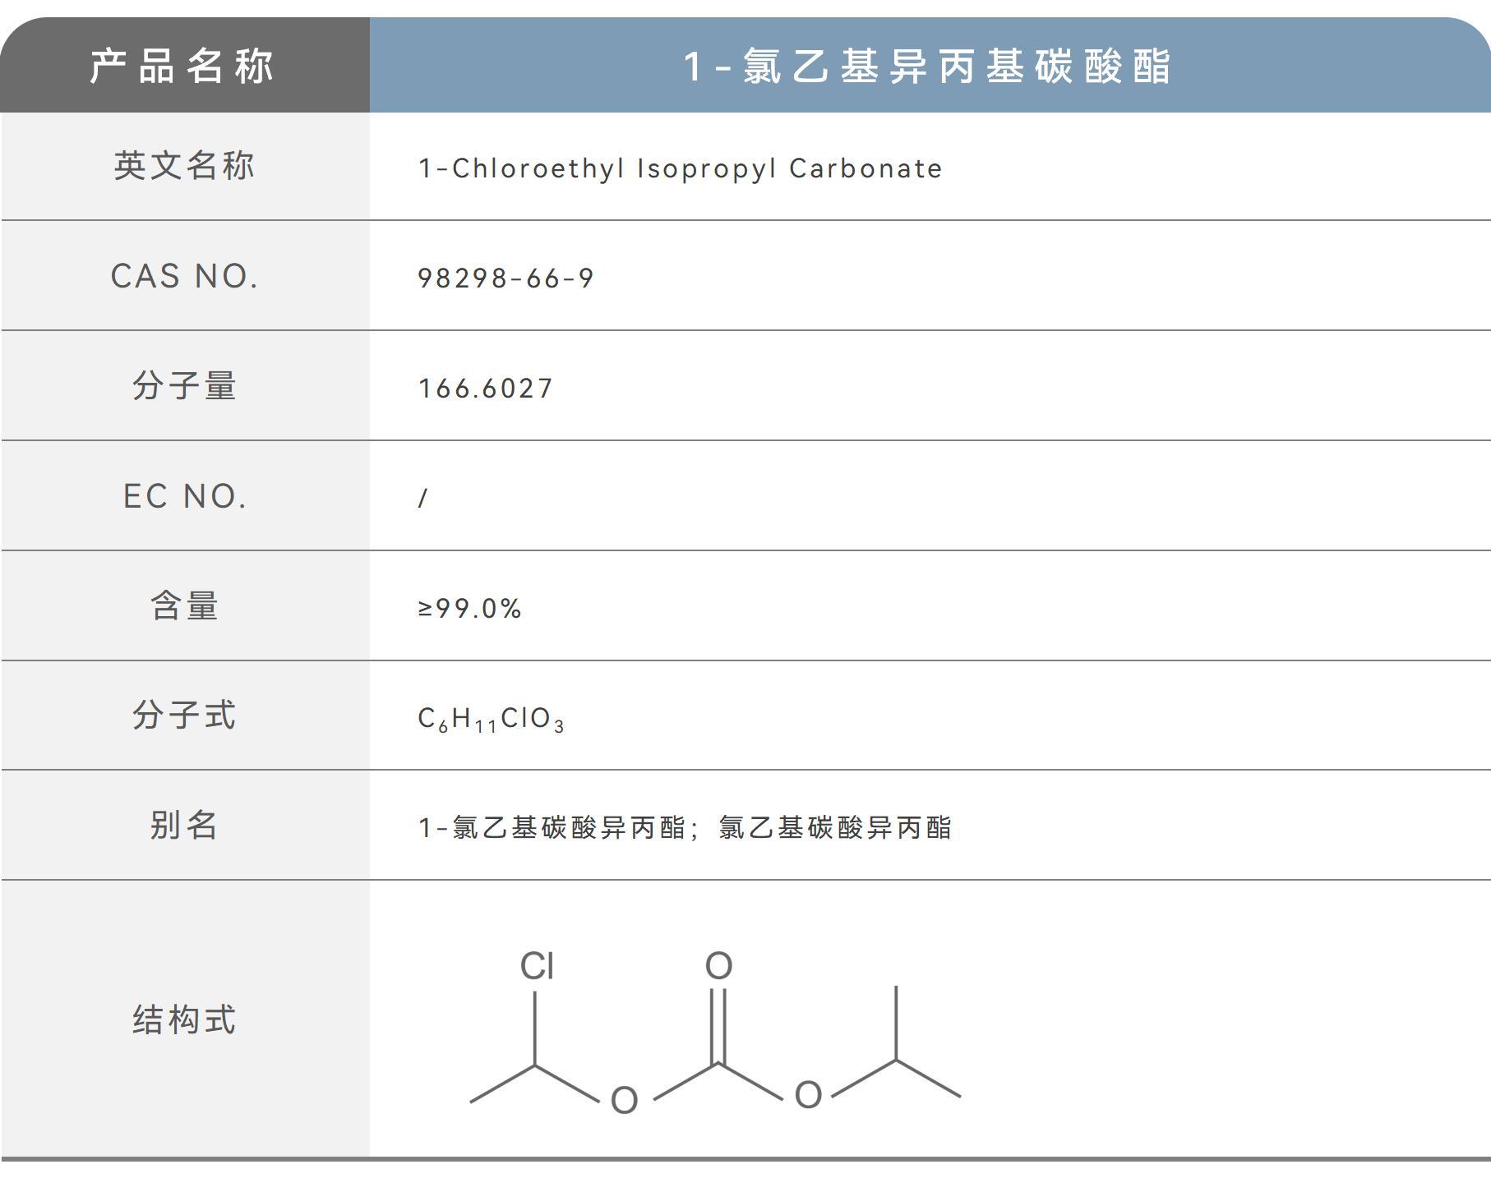
Task: Click the CAS NO. label
Action: (184, 276)
